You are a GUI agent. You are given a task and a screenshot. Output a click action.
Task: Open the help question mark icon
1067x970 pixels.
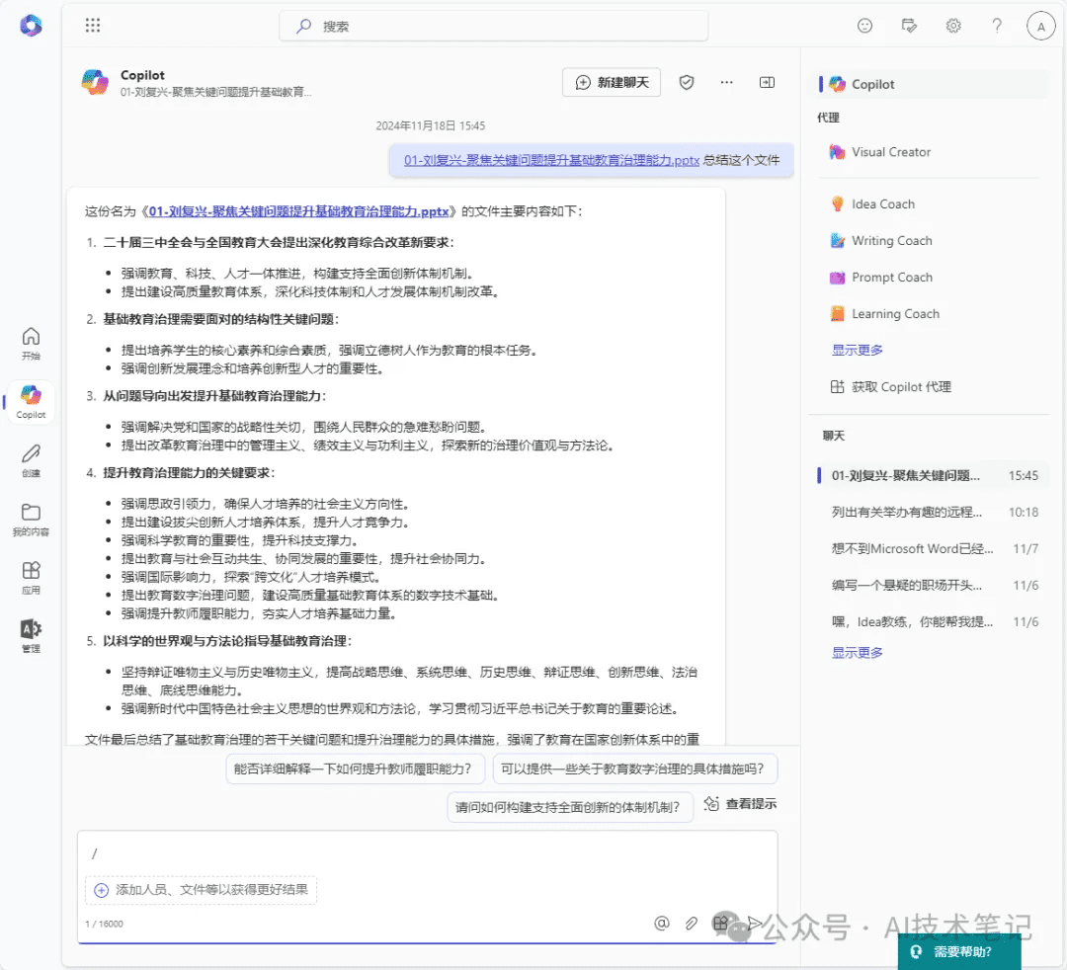(997, 27)
